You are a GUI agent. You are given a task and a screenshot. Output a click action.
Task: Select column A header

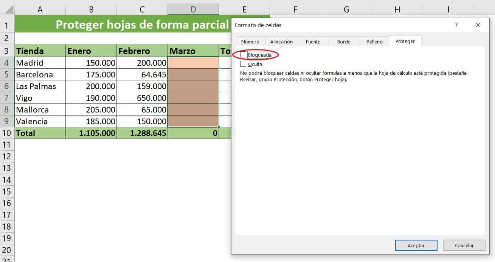40,10
